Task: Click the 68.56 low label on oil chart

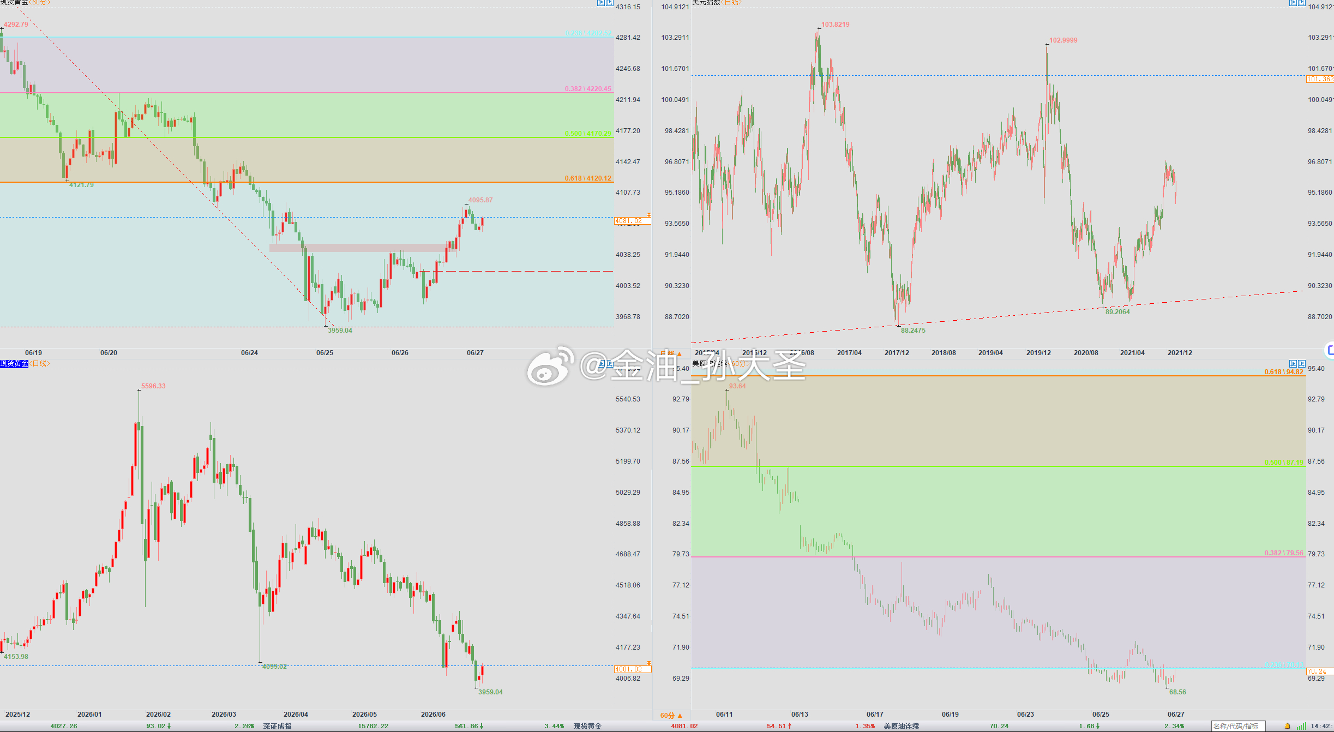Action: [x=1177, y=692]
